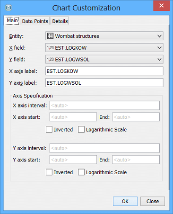Expand the X field dropdown arrow
Viewport: 173px width, 214px height.
click(x=159, y=48)
